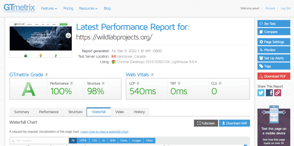Filter requests by Fonts

[x=124, y=141]
